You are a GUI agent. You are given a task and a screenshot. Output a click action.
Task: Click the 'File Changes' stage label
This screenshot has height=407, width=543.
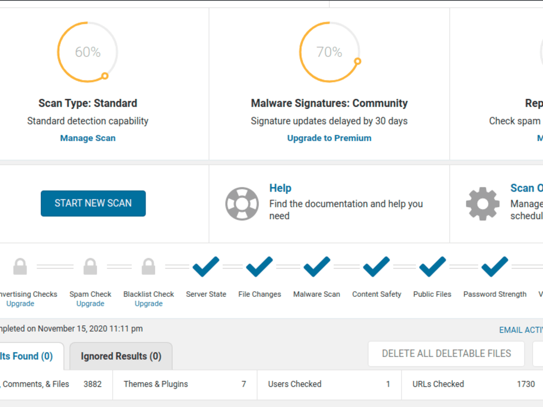[260, 294]
